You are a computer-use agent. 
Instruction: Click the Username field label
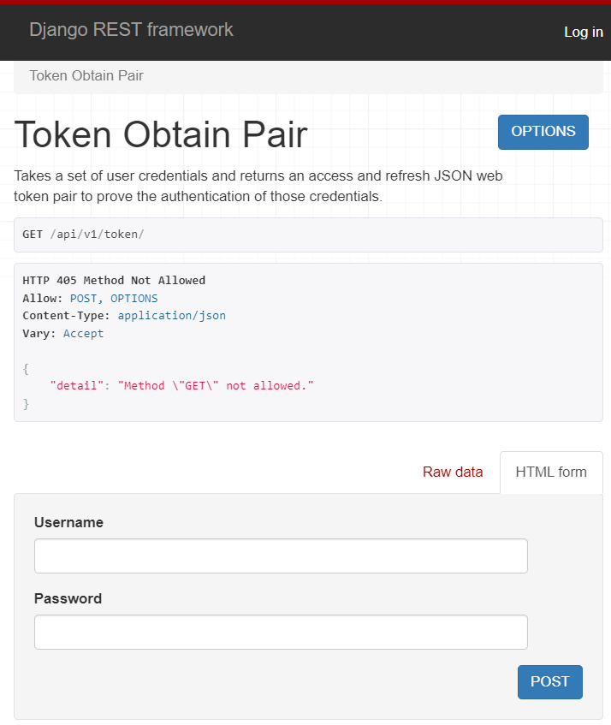(x=68, y=522)
